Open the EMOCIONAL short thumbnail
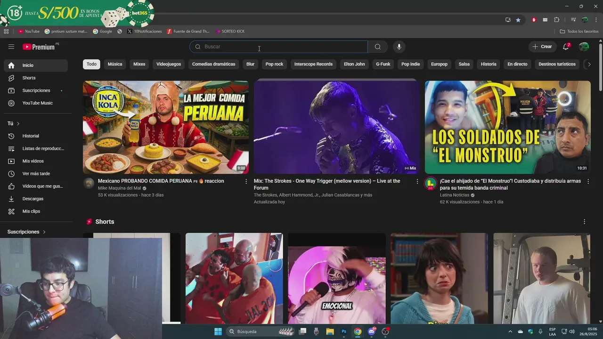603x339 pixels. (x=336, y=278)
